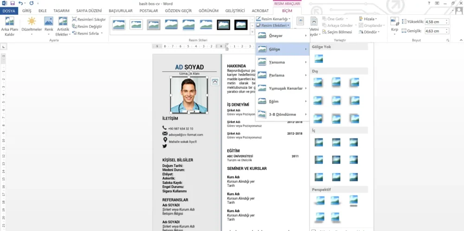Apply the gray metal frame picture style
The width and height of the screenshot is (464, 231).
click(x=154, y=25)
